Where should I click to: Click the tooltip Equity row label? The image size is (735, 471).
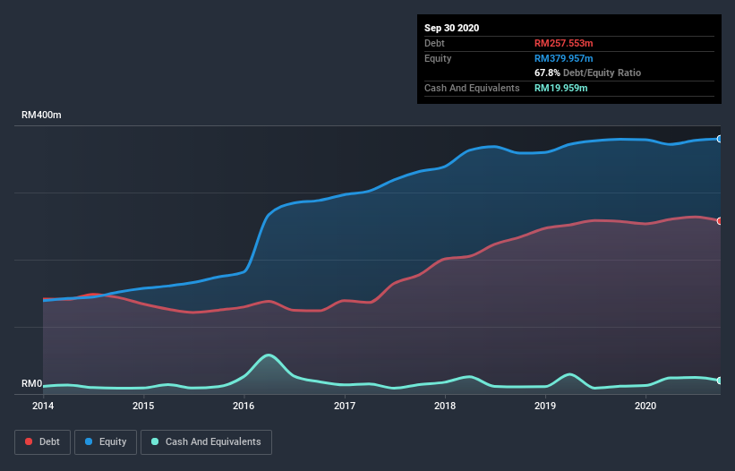tap(438, 58)
